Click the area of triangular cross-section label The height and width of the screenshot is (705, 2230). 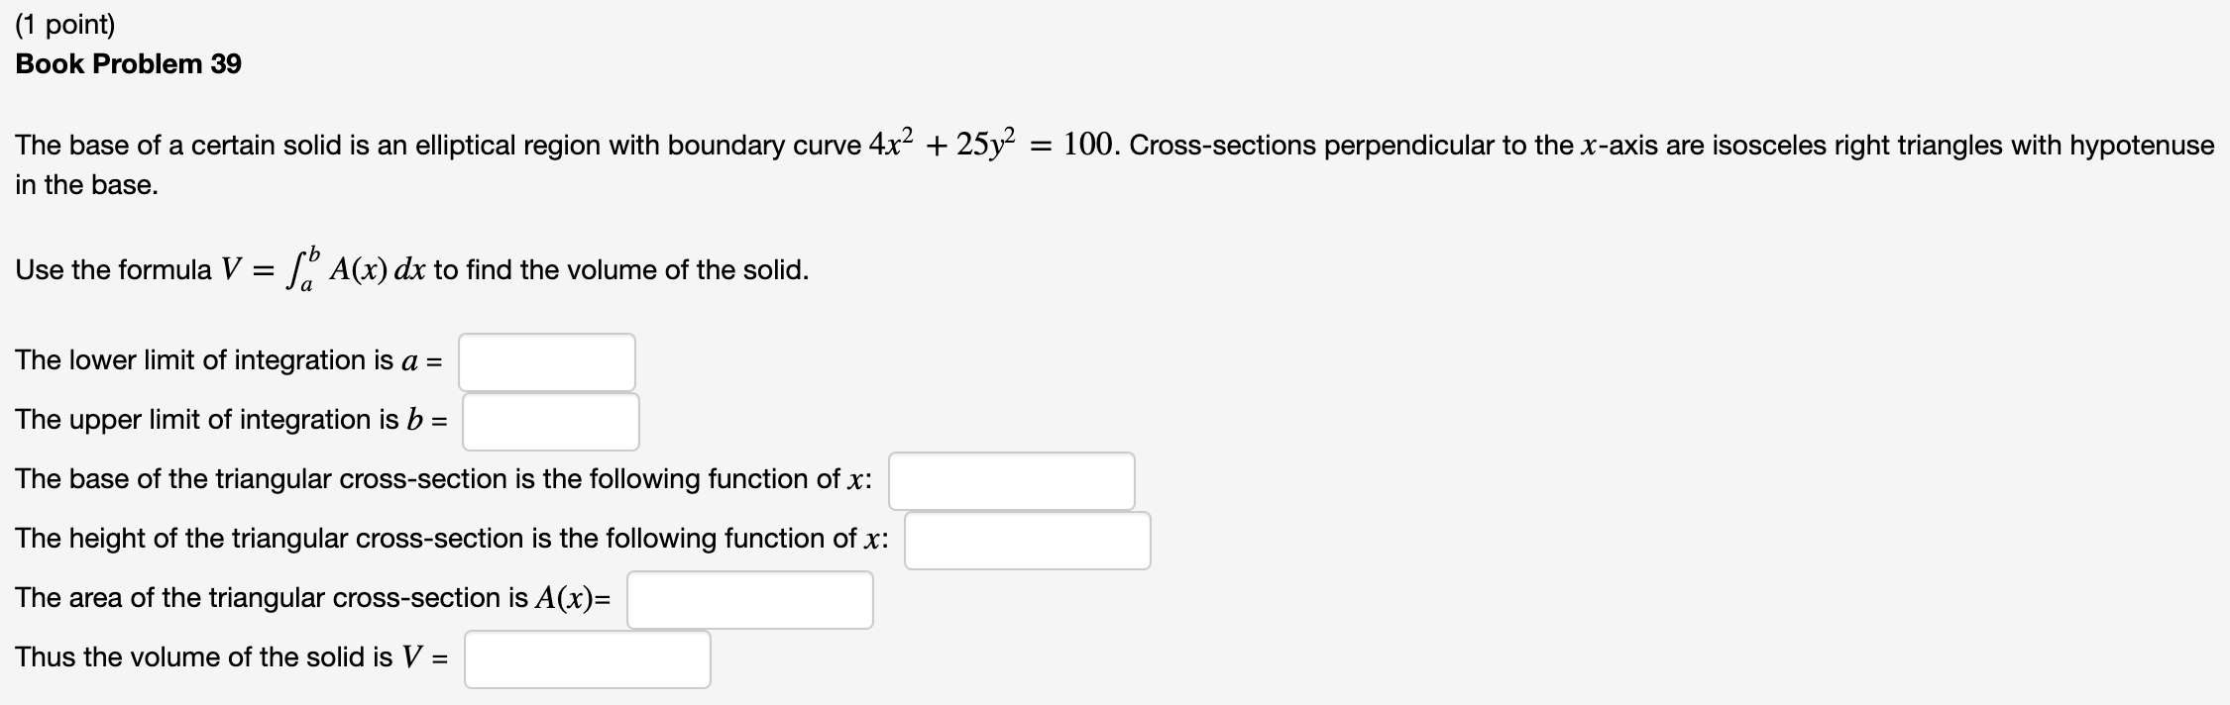[x=312, y=598]
